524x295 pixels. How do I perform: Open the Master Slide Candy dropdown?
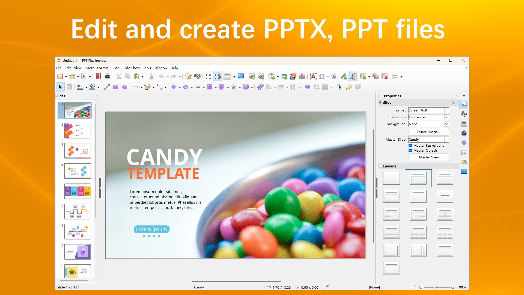[x=446, y=140]
